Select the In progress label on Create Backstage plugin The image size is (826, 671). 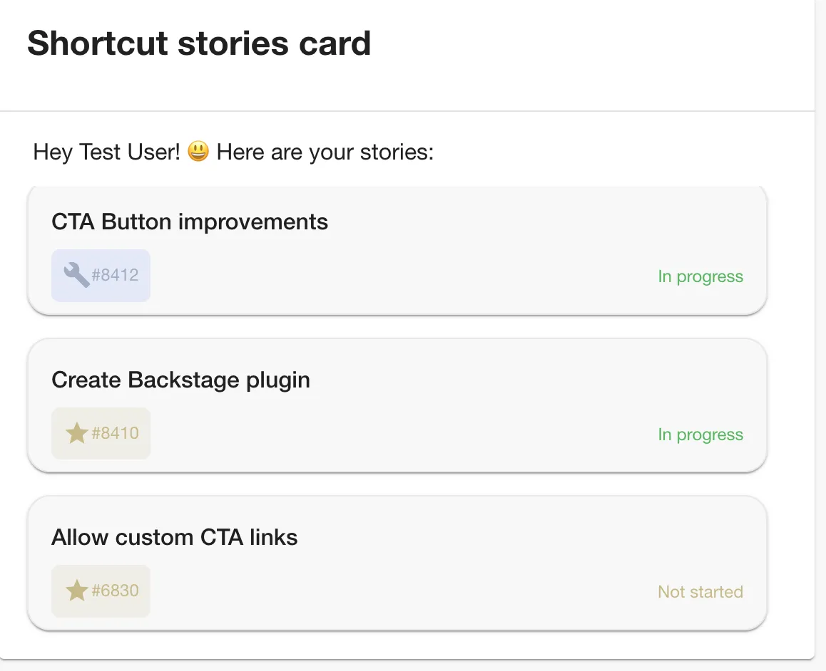point(700,435)
